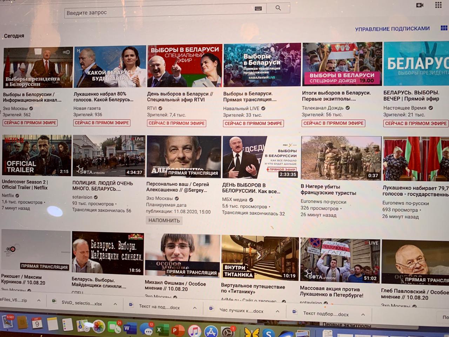Play the Внутри Титаника video thumbnail
This screenshot has height=337, width=449.
tap(260, 258)
